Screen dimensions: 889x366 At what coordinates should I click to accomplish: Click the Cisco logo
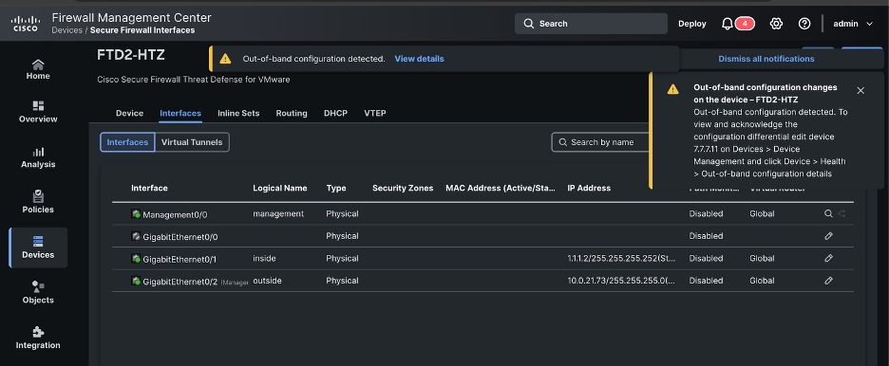(26, 24)
